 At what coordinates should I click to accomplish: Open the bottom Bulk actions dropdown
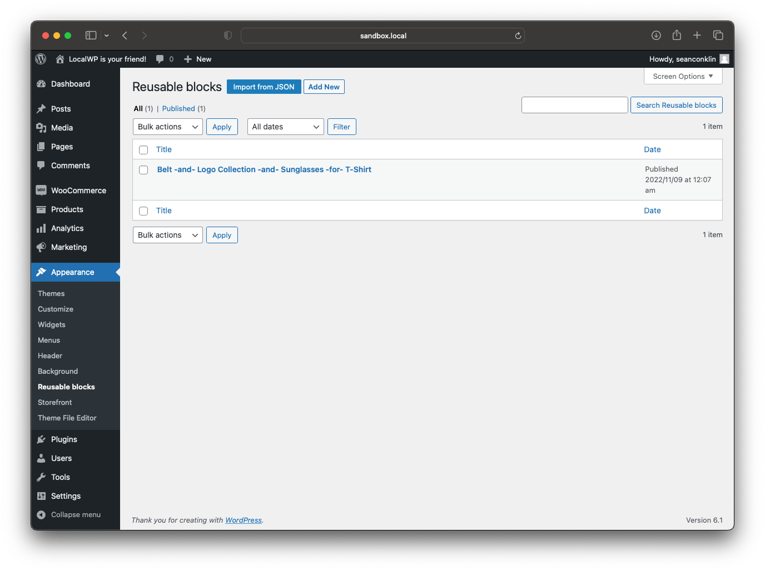click(168, 235)
